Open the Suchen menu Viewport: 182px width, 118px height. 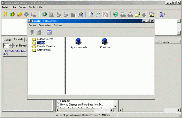57,25
